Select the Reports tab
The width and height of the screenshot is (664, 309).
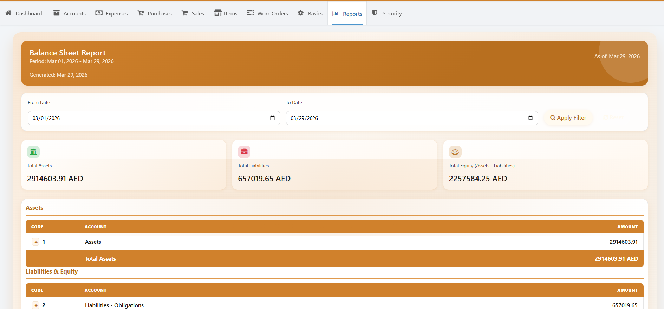coord(347,14)
